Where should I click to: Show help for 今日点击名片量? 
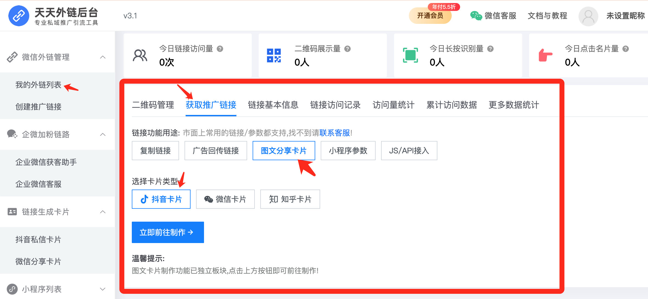tap(625, 49)
